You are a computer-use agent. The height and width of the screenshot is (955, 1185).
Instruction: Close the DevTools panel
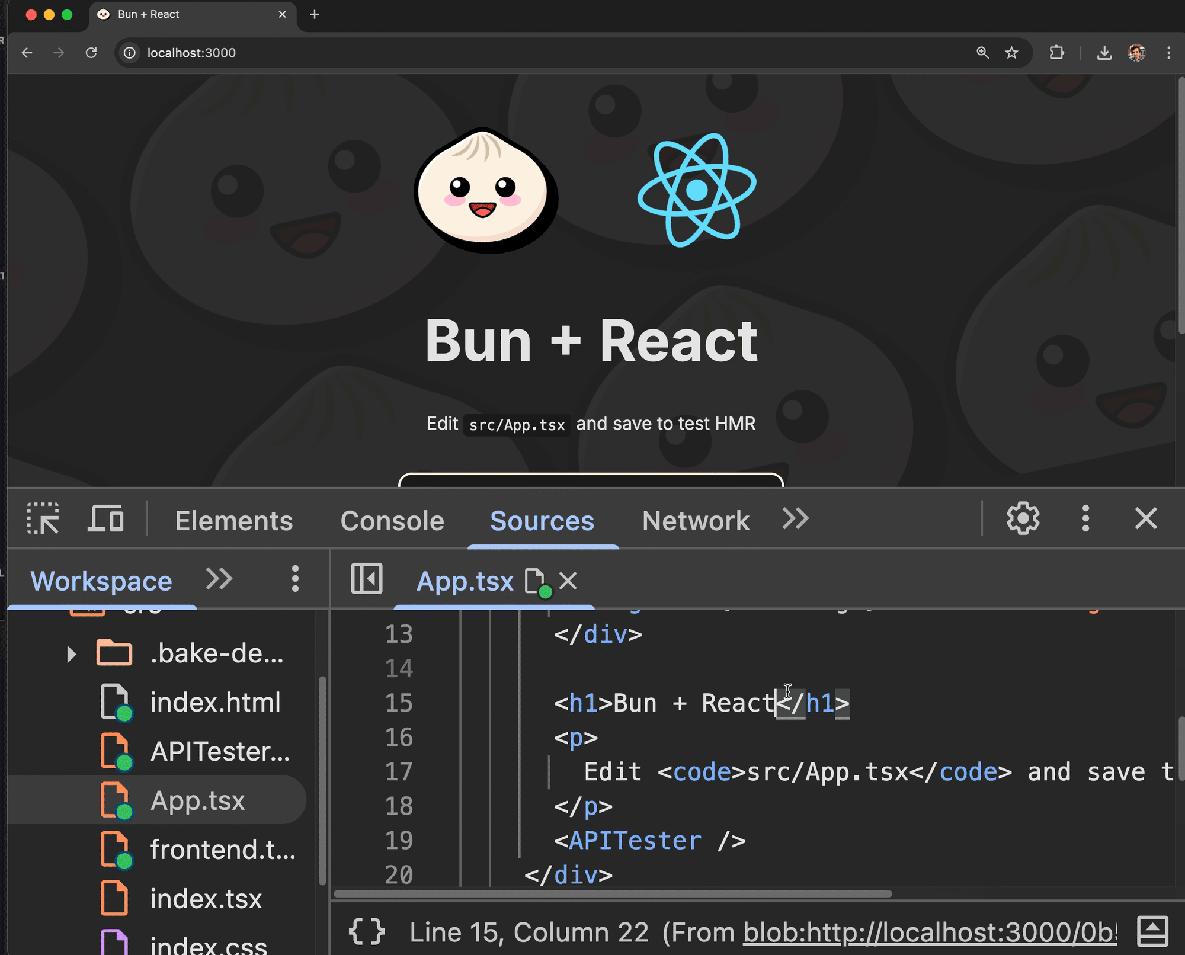coord(1146,519)
